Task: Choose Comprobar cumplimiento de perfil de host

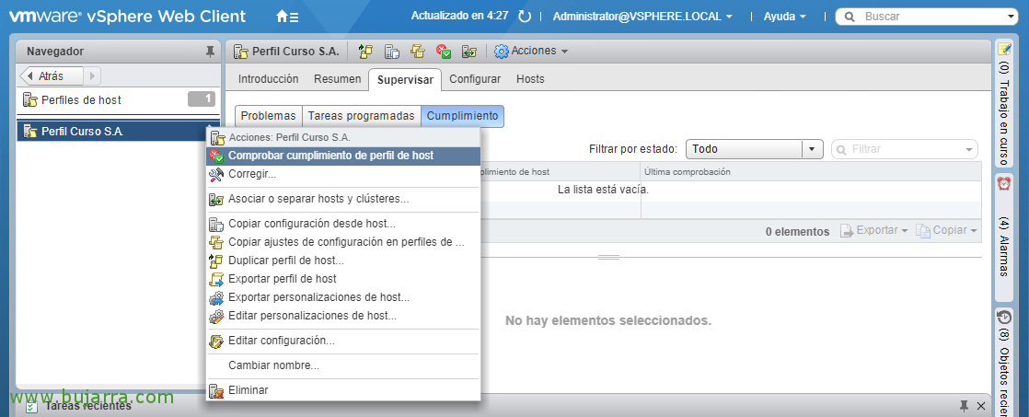Action: pyautogui.click(x=343, y=156)
